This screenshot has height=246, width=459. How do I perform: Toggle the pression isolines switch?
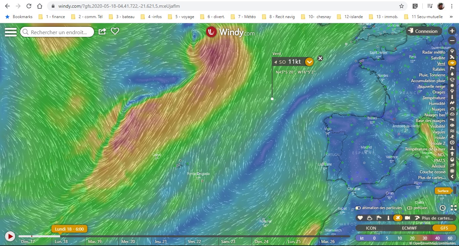pos(409,208)
